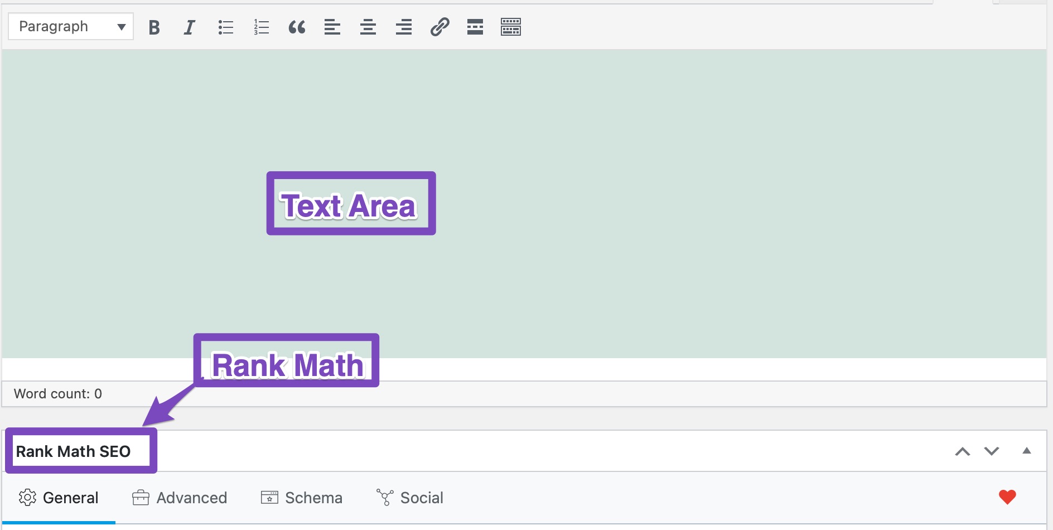The height and width of the screenshot is (530, 1053).
Task: Select the Social tab
Action: point(410,498)
